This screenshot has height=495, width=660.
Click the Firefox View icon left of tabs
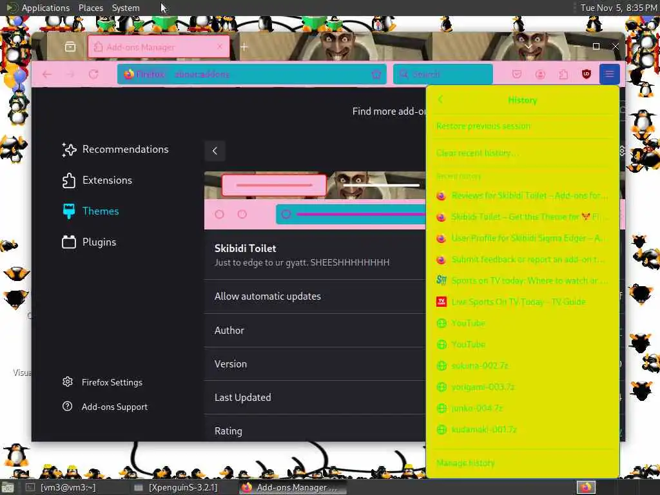tap(70, 46)
